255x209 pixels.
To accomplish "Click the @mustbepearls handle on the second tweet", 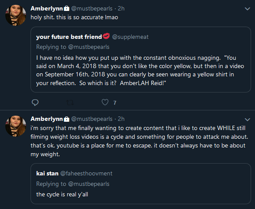I will coord(92,119).
